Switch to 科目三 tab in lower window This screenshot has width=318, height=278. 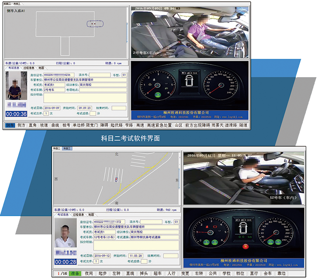[68, 149]
